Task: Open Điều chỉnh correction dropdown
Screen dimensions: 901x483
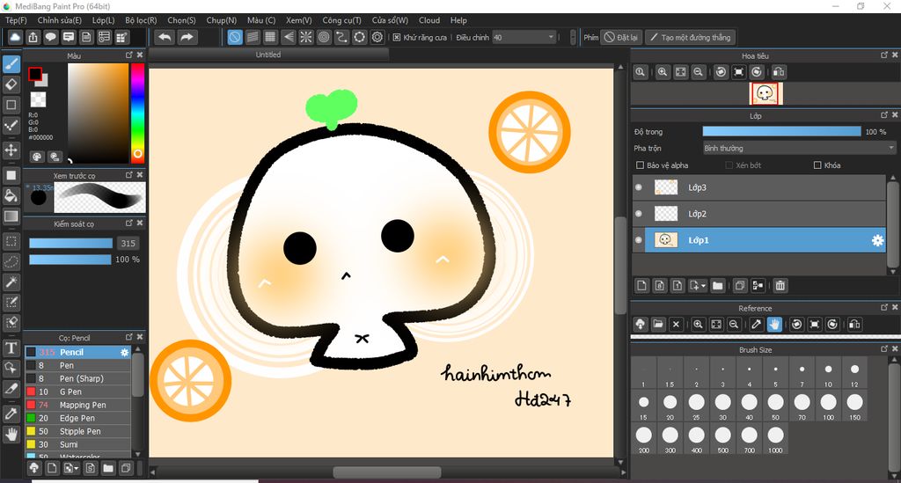Action: click(524, 37)
